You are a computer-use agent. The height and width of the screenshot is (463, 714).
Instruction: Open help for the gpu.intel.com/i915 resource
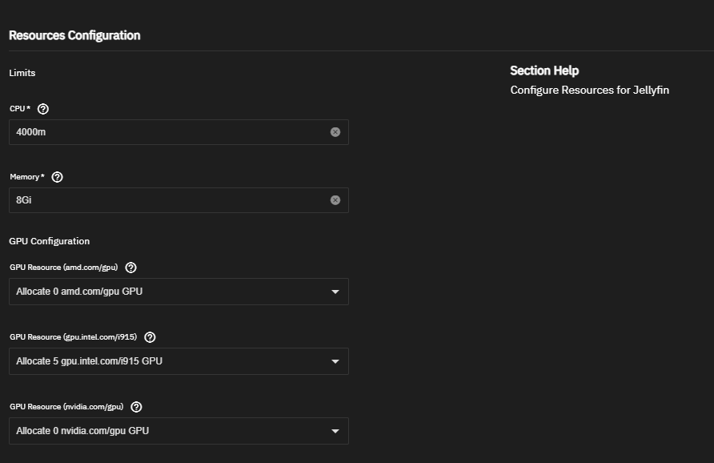[x=150, y=337]
